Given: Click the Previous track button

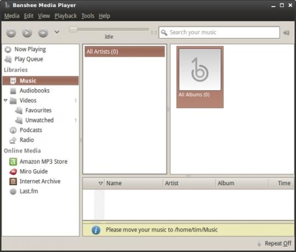Looking at the screenshot, I should 11,33.
